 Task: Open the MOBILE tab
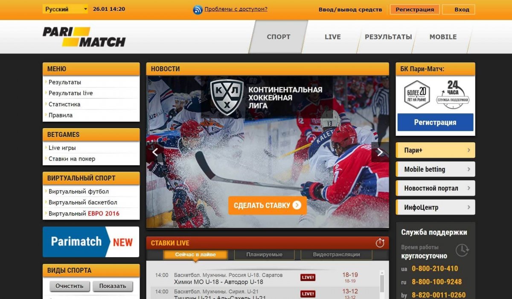(x=443, y=37)
